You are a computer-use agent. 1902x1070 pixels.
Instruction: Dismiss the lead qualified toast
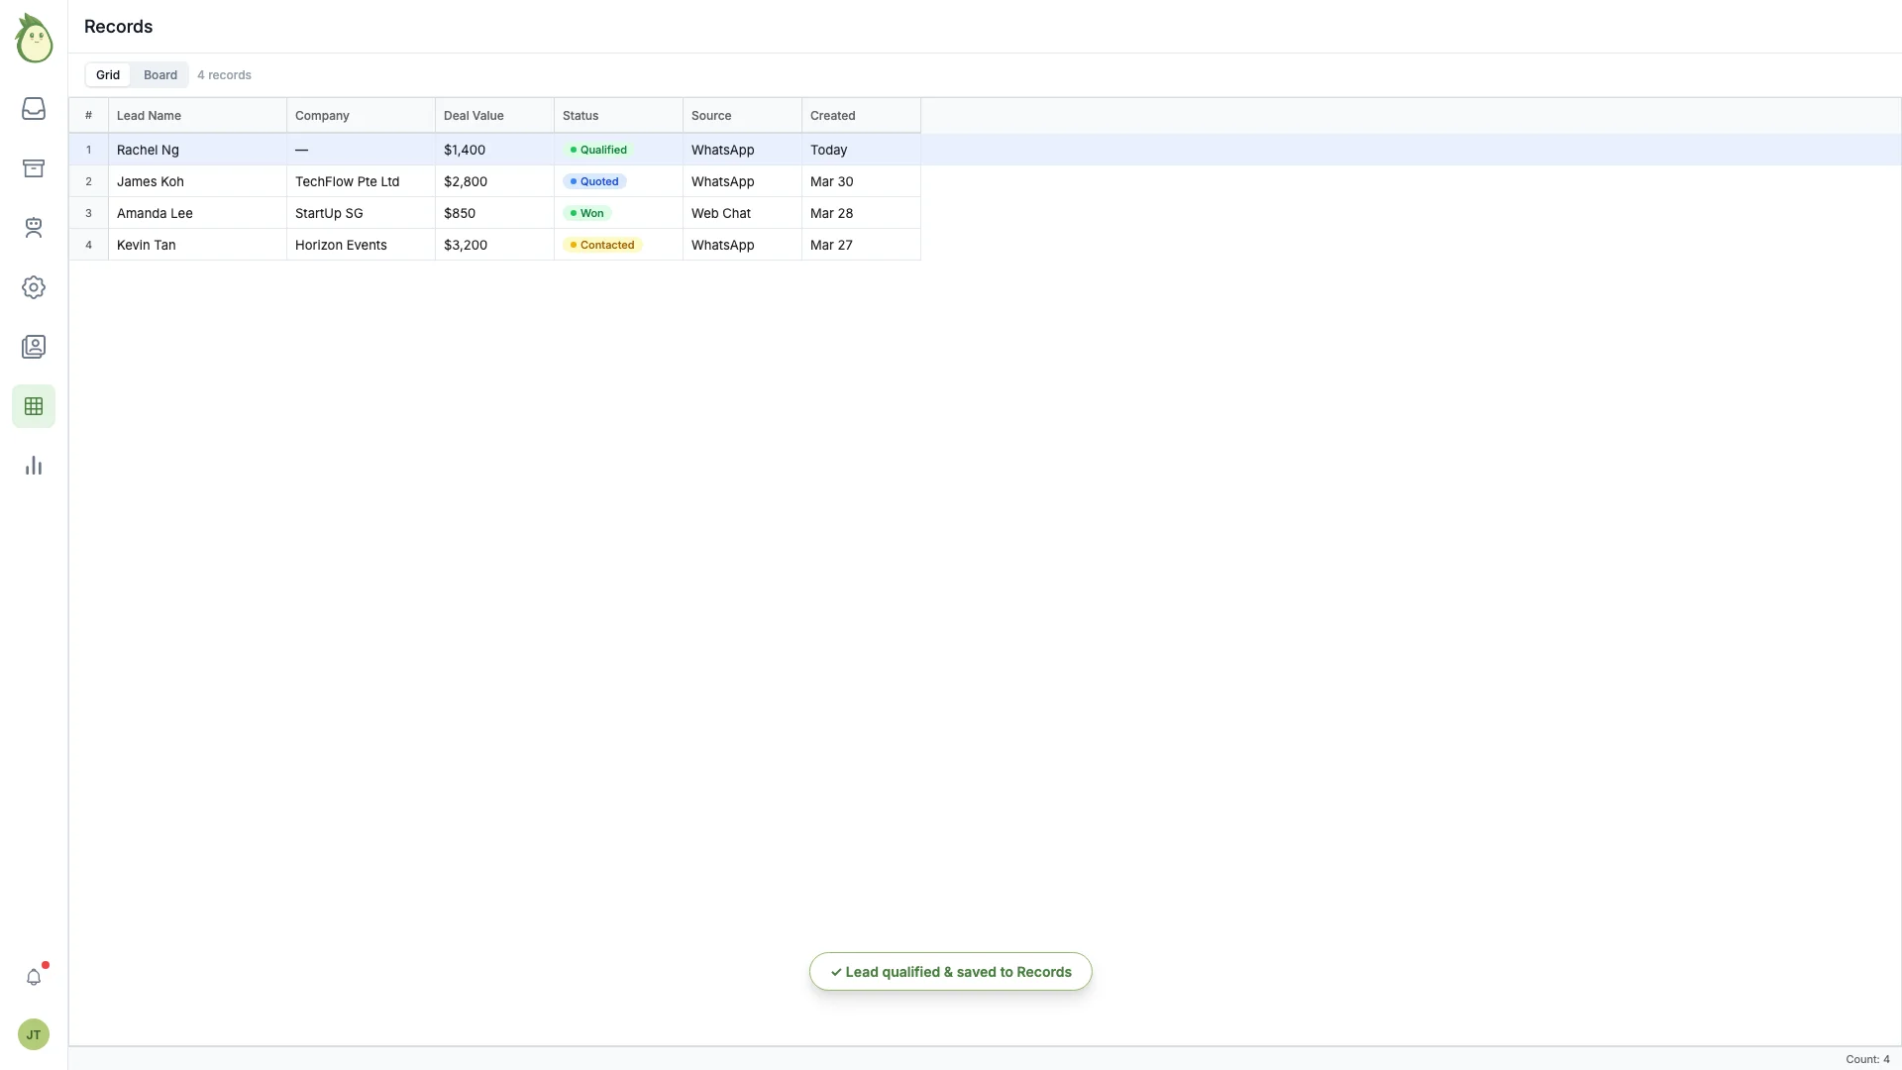[x=950, y=971]
